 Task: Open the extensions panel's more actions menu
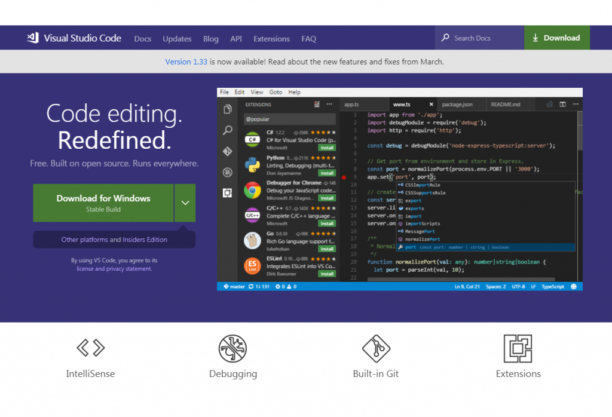point(329,103)
